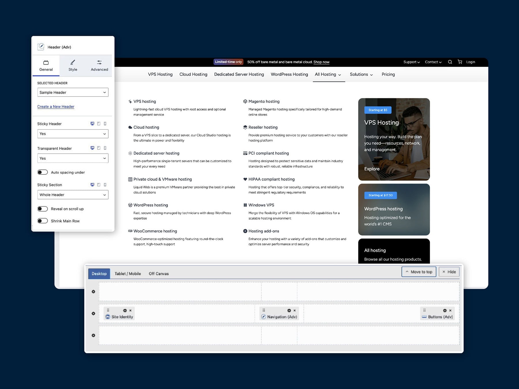Image resolution: width=519 pixels, height=389 pixels.
Task: Click the top row settings gear
Action: point(93,292)
